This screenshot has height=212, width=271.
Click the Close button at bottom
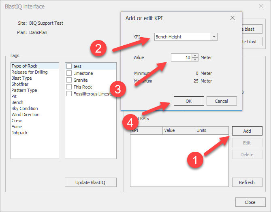point(250,202)
